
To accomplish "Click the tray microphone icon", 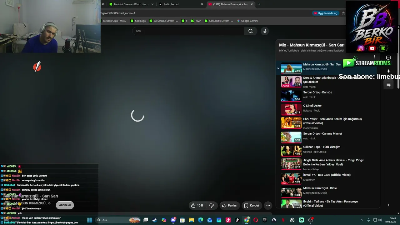I will (368, 220).
